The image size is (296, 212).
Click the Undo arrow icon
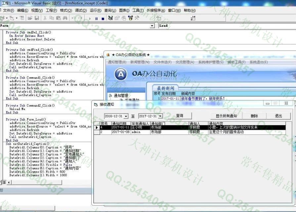click(74, 18)
